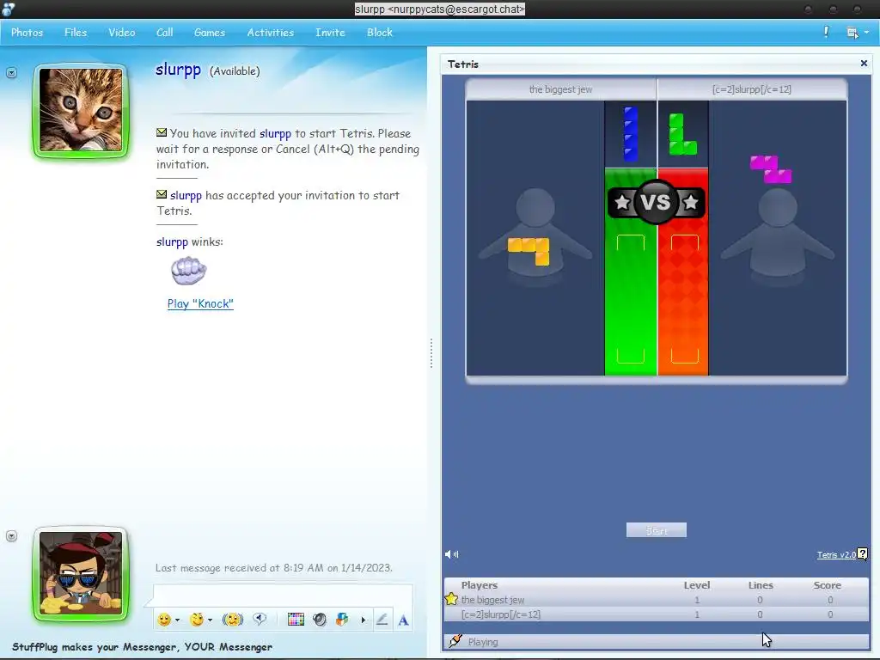Select the [c=2]slurpp[/c=12] player tab header
The width and height of the screenshot is (880, 660).
click(752, 89)
